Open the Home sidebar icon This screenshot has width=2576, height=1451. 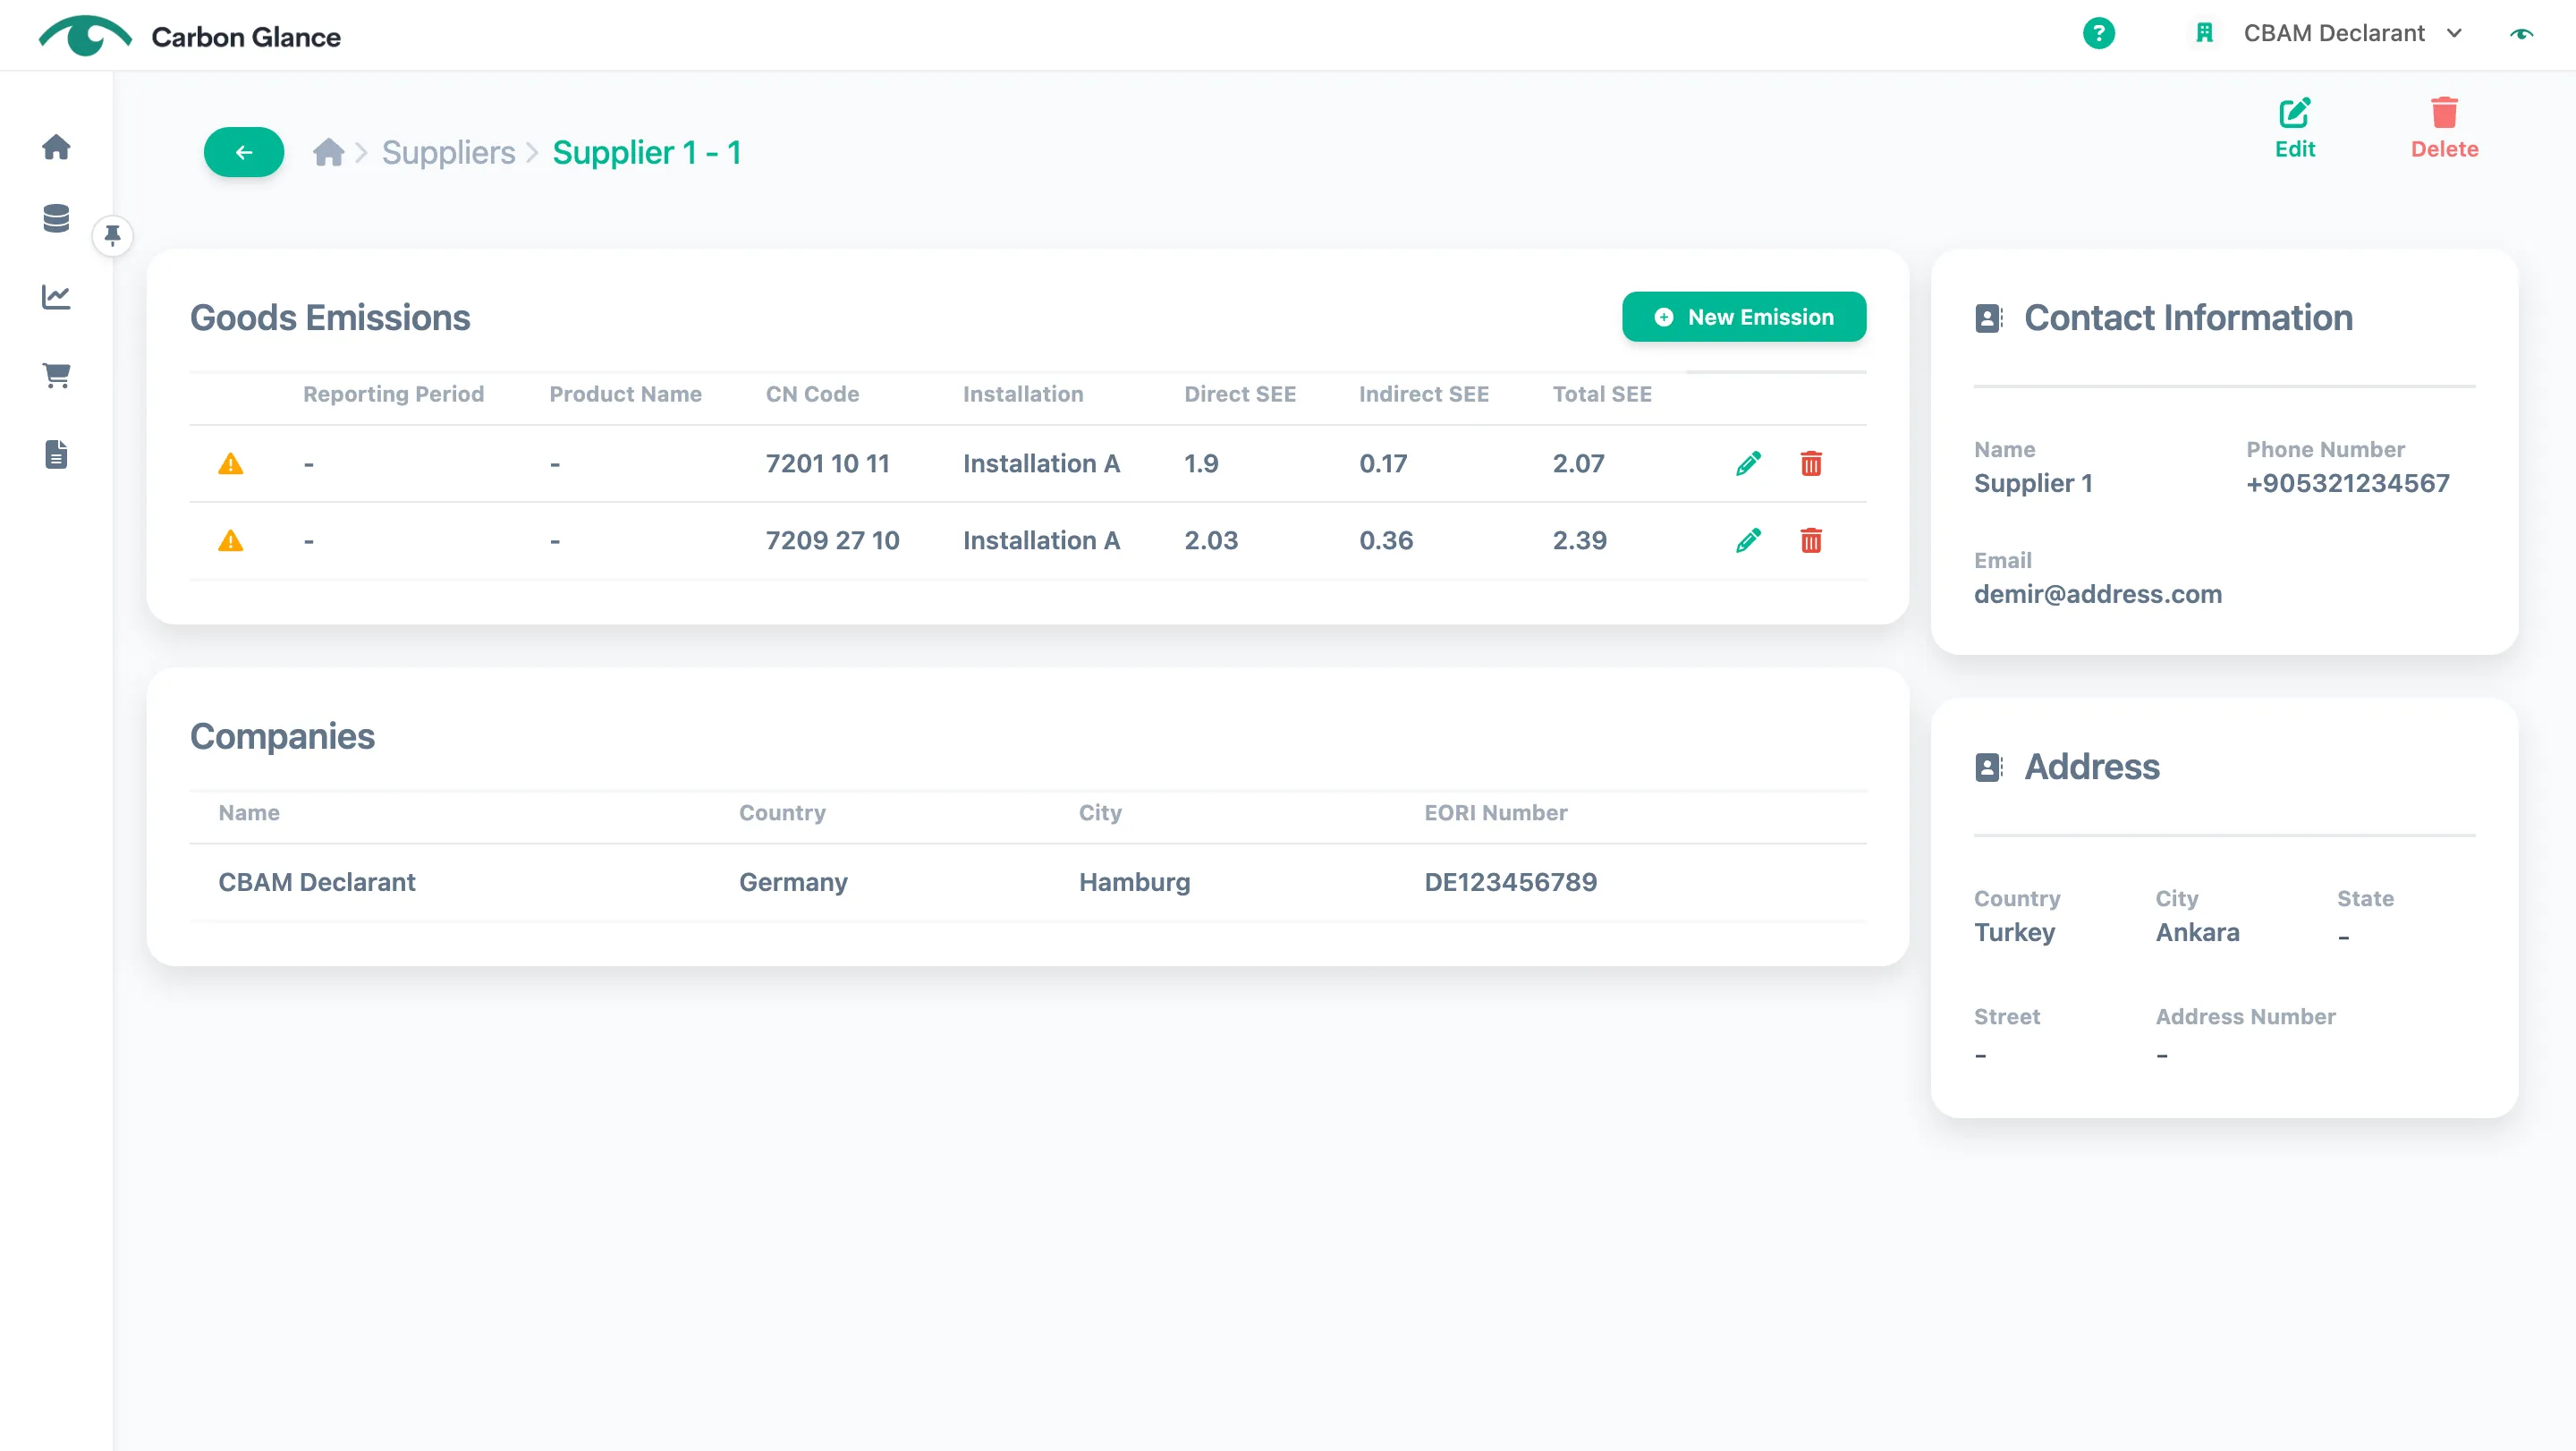pyautogui.click(x=56, y=147)
